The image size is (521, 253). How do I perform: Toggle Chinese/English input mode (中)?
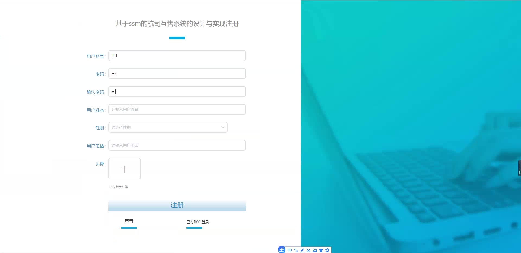pyautogui.click(x=290, y=250)
